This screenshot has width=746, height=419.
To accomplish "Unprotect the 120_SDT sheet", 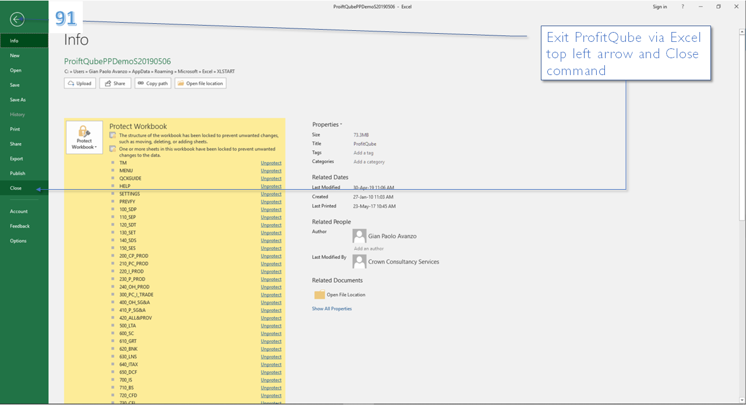I will (x=271, y=225).
